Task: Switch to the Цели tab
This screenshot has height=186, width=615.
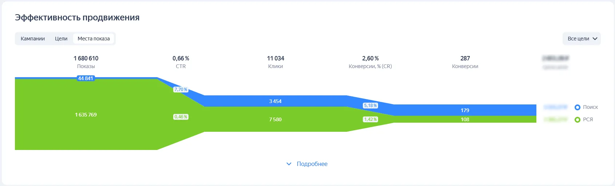Action: [x=61, y=39]
